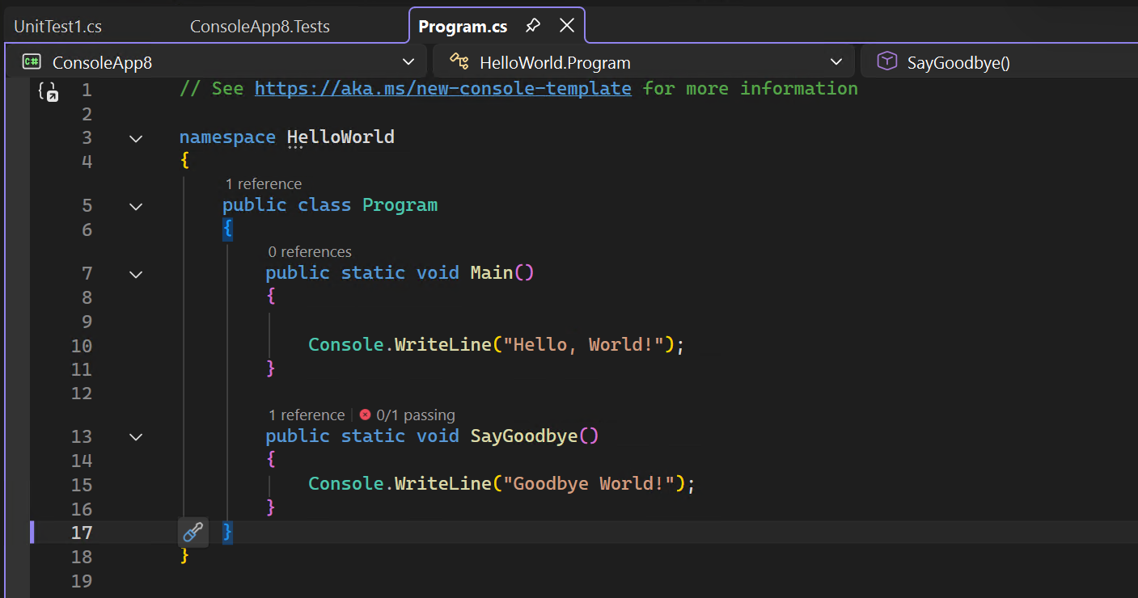Pin the Program.cs tab
The image size is (1138, 598).
[532, 26]
